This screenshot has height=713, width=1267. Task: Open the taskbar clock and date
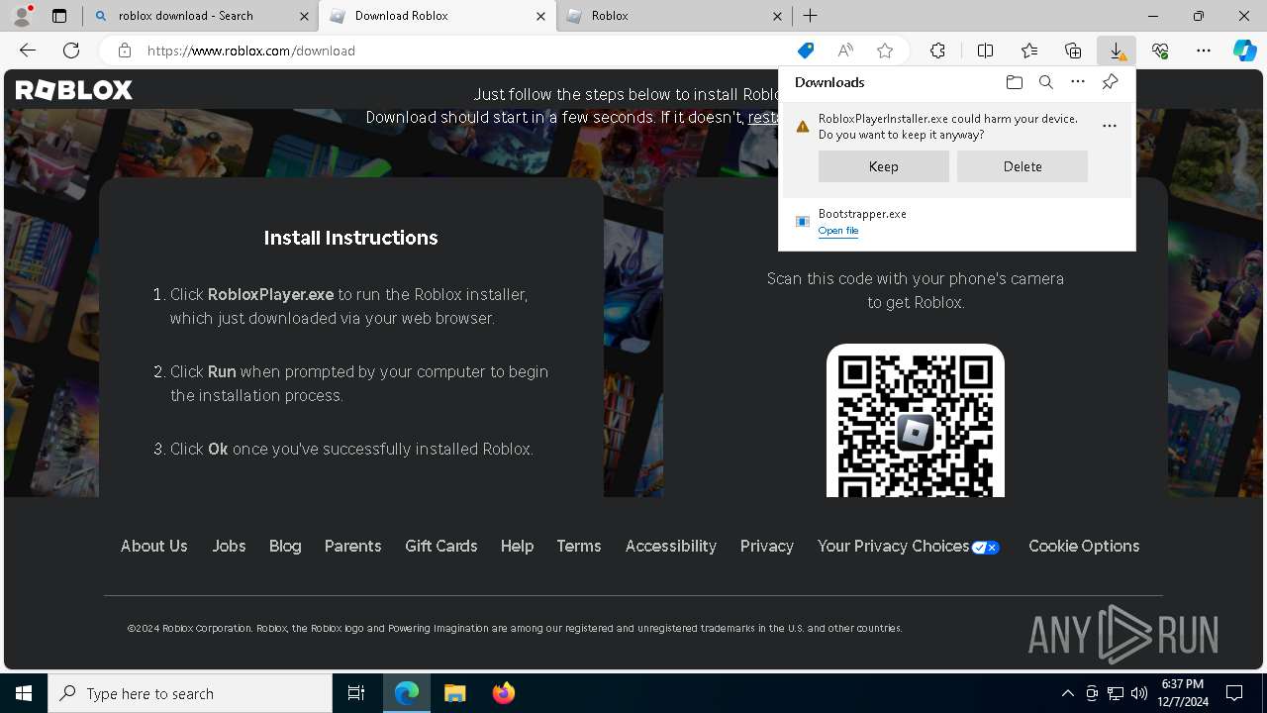pyautogui.click(x=1184, y=693)
